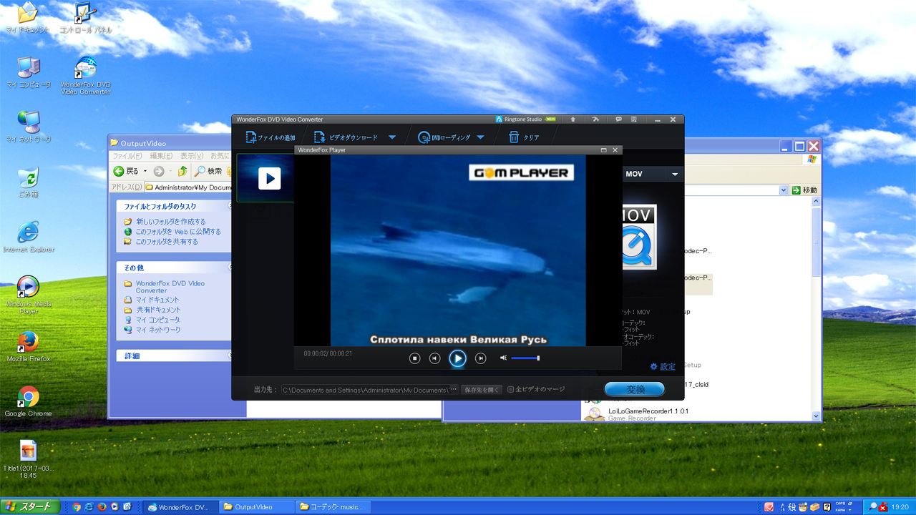
Task: Open 設定 settings in the converter
Action: pyautogui.click(x=663, y=366)
